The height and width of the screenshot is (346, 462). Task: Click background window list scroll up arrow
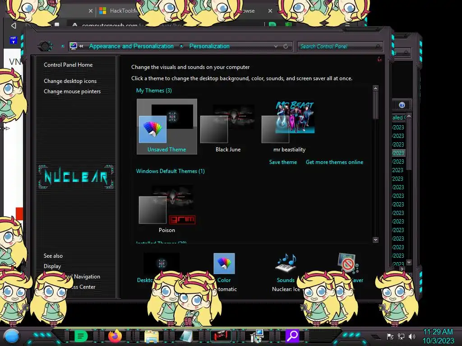(409, 116)
